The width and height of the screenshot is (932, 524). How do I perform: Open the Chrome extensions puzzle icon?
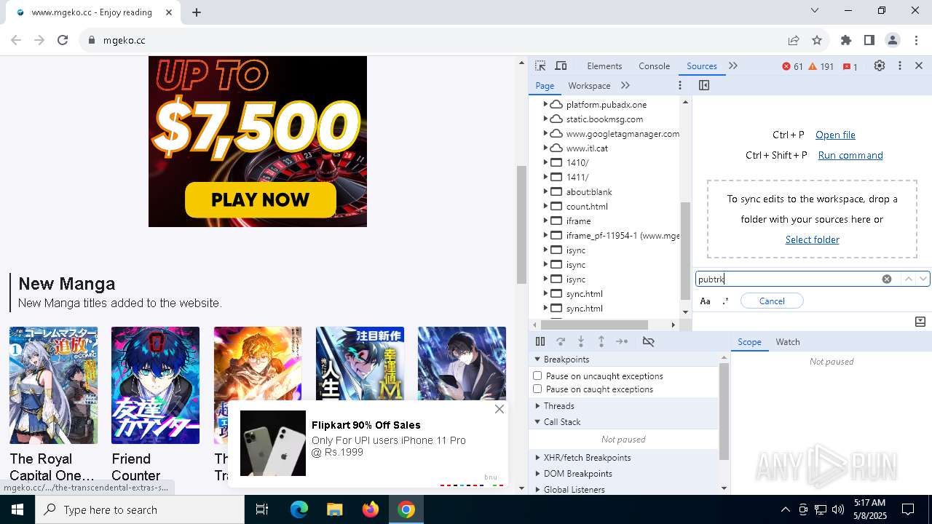(846, 40)
